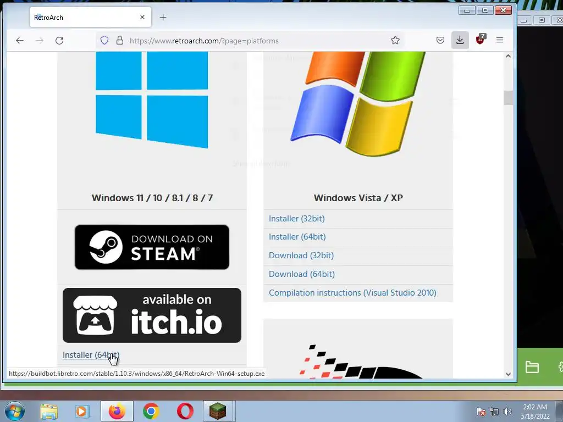Click Vista/XP Download (32bit) link
The image size is (563, 422).
point(301,256)
